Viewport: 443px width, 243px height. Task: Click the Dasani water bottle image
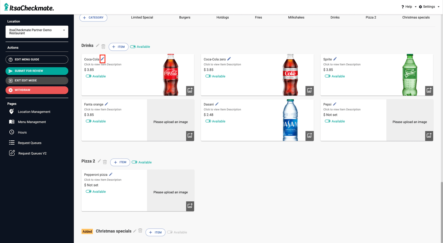[290, 120]
